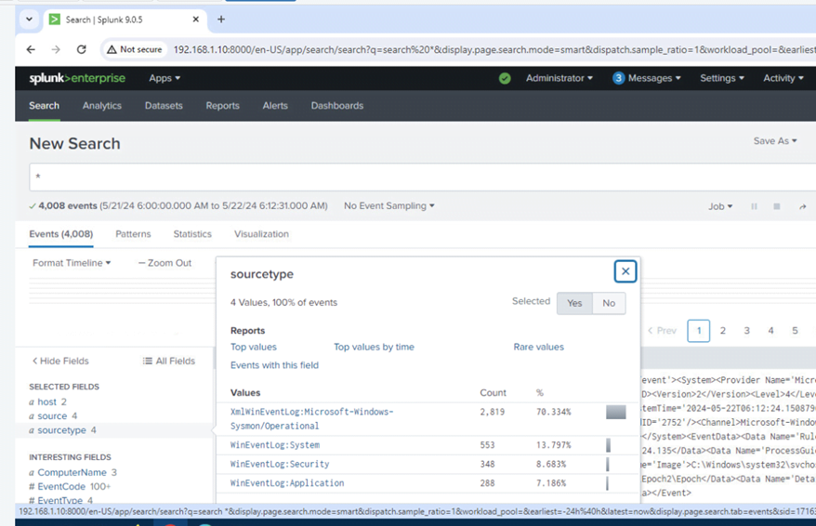Select the WinEventLog:System value
This screenshot has width=816, height=526.
point(275,445)
